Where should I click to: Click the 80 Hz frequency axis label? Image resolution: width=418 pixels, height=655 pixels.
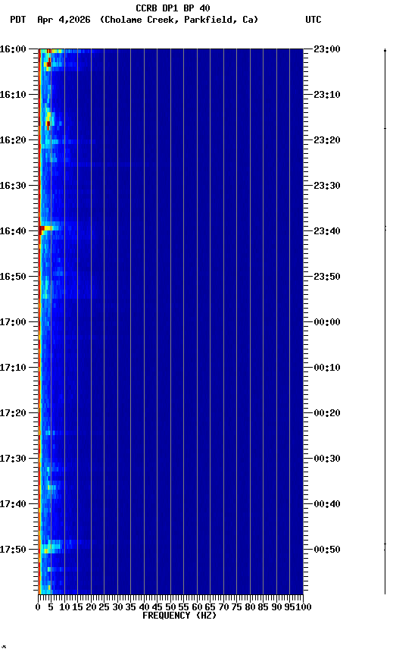tap(250, 607)
